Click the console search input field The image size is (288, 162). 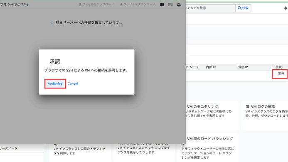210,8
